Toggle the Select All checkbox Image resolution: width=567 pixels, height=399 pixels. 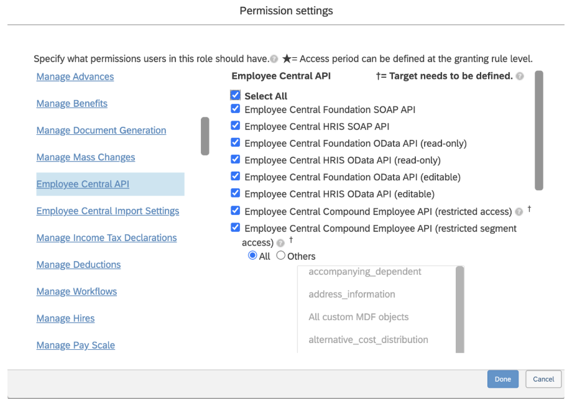tap(235, 96)
